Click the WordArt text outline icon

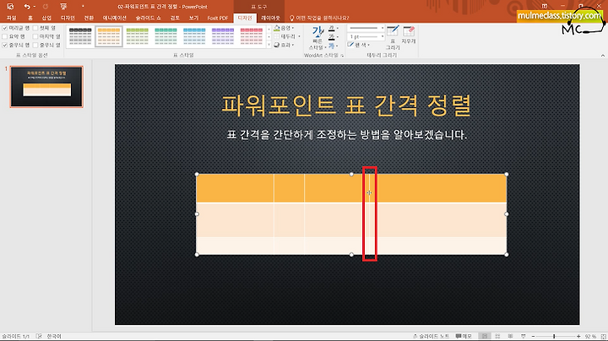click(333, 37)
